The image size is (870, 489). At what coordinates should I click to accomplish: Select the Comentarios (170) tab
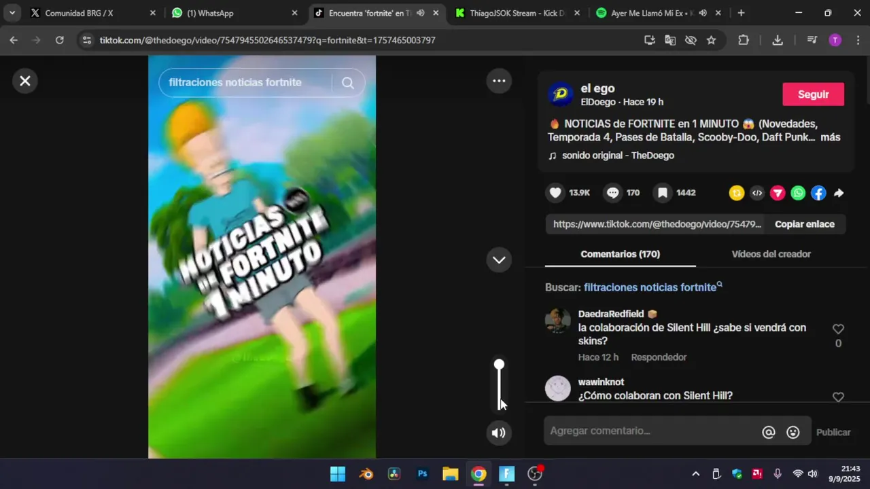click(620, 254)
